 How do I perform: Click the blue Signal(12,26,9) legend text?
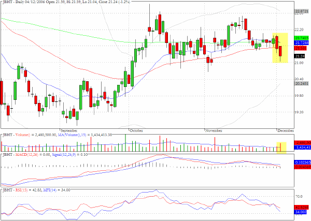click(x=64, y=155)
